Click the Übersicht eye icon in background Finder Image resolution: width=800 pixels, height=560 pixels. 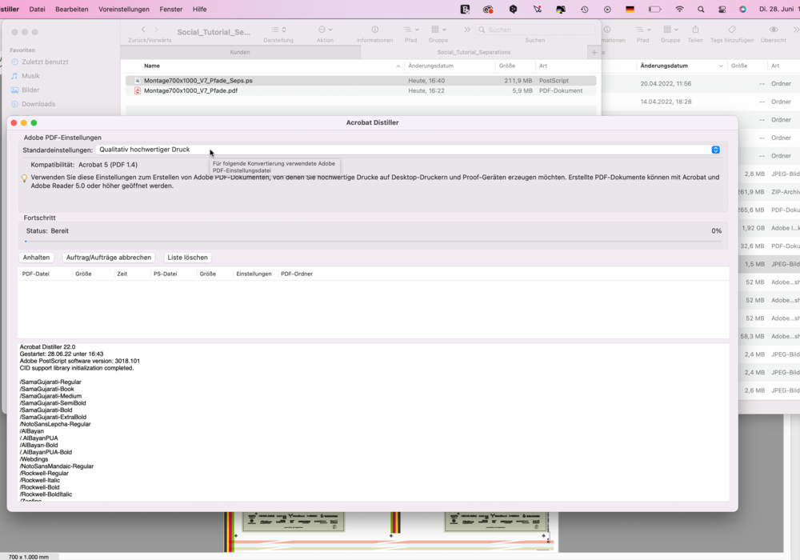774,30
